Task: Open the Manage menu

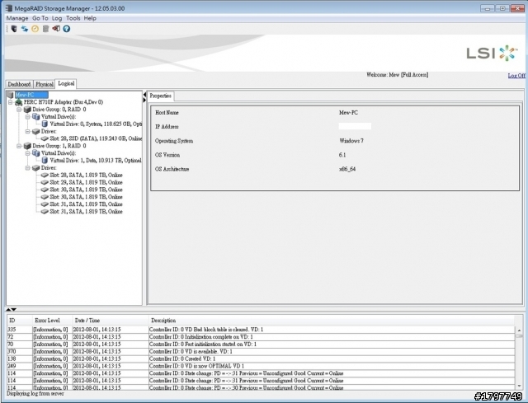Action: [17, 18]
